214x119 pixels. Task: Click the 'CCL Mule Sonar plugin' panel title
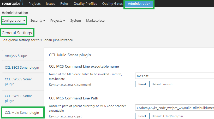(70, 55)
